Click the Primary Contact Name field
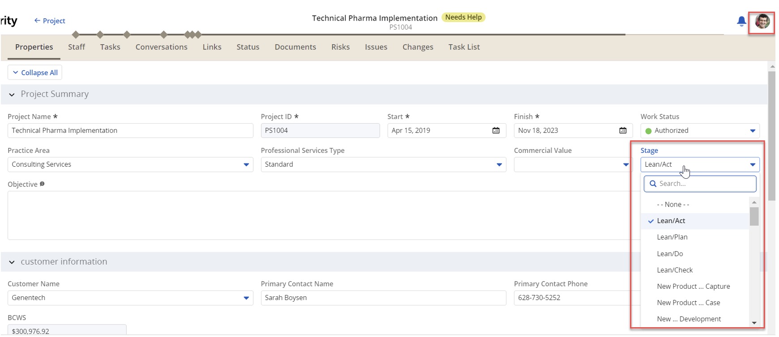779x337 pixels. click(x=383, y=298)
